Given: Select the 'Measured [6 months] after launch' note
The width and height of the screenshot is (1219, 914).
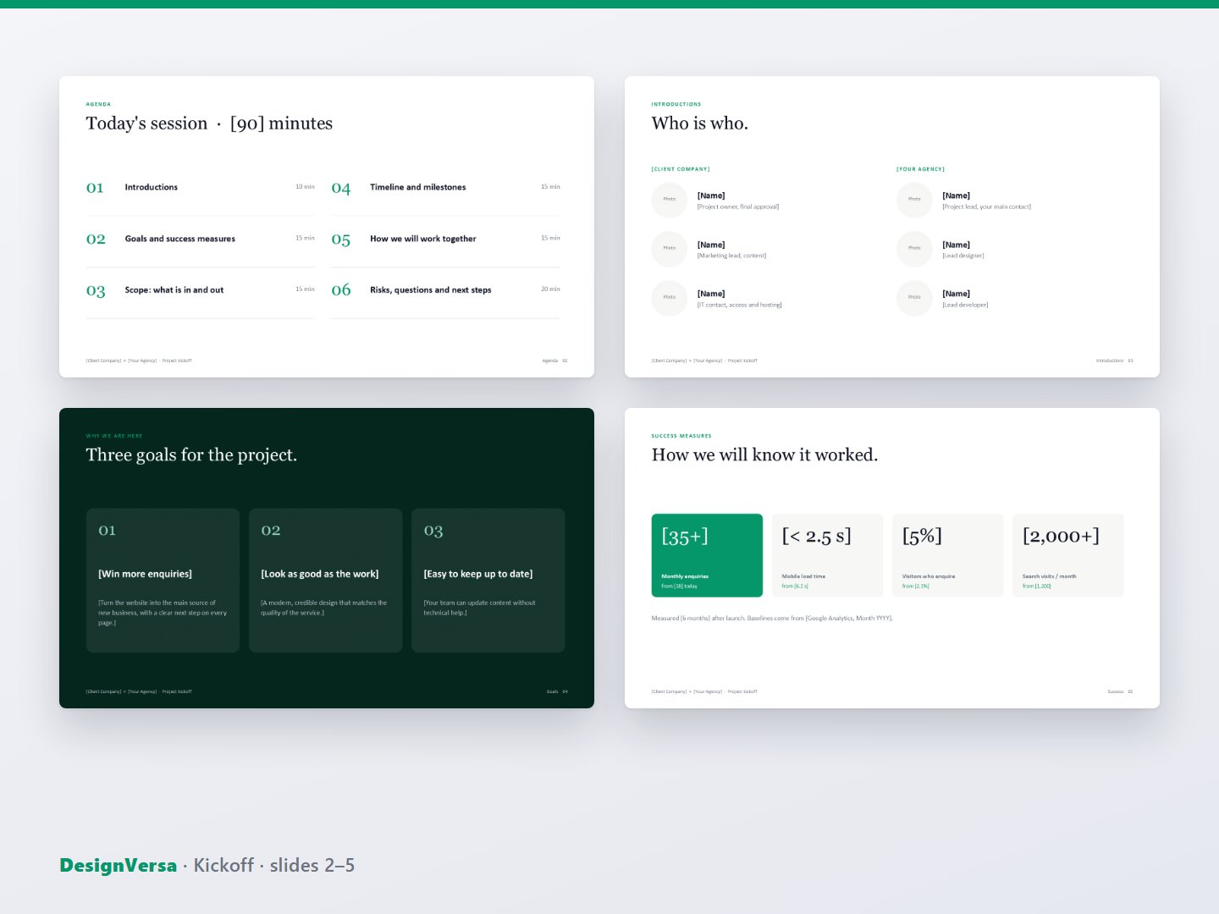Looking at the screenshot, I should click(772, 619).
